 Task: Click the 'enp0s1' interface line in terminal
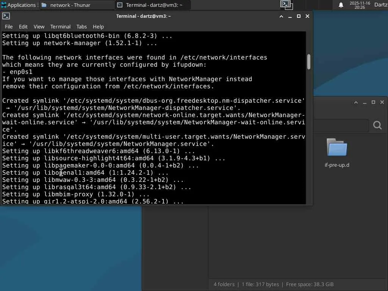[17, 72]
